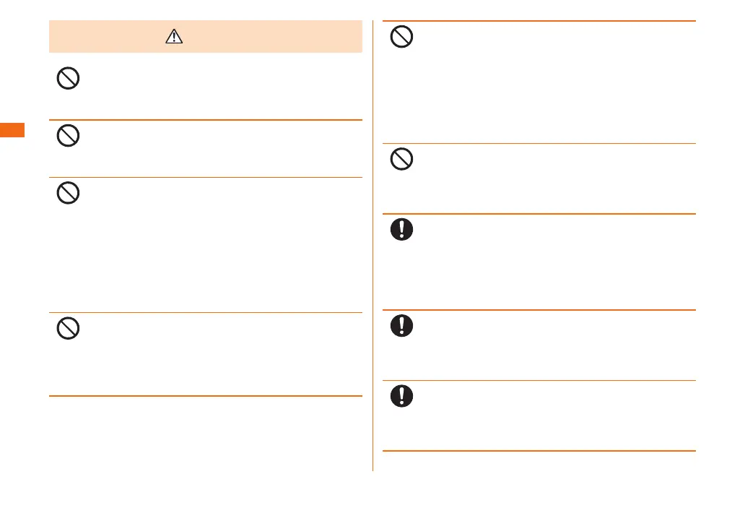Click the divider between the two right-column prohibition icons
The height and width of the screenshot is (508, 745).
(539, 143)
